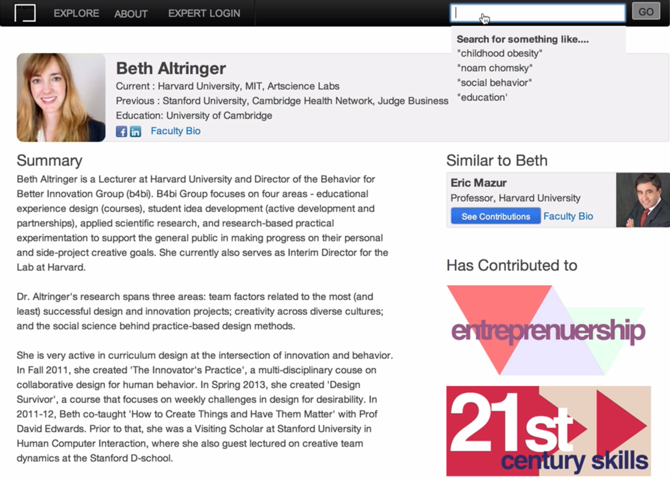Open the 21st century skills banner

[x=548, y=431]
